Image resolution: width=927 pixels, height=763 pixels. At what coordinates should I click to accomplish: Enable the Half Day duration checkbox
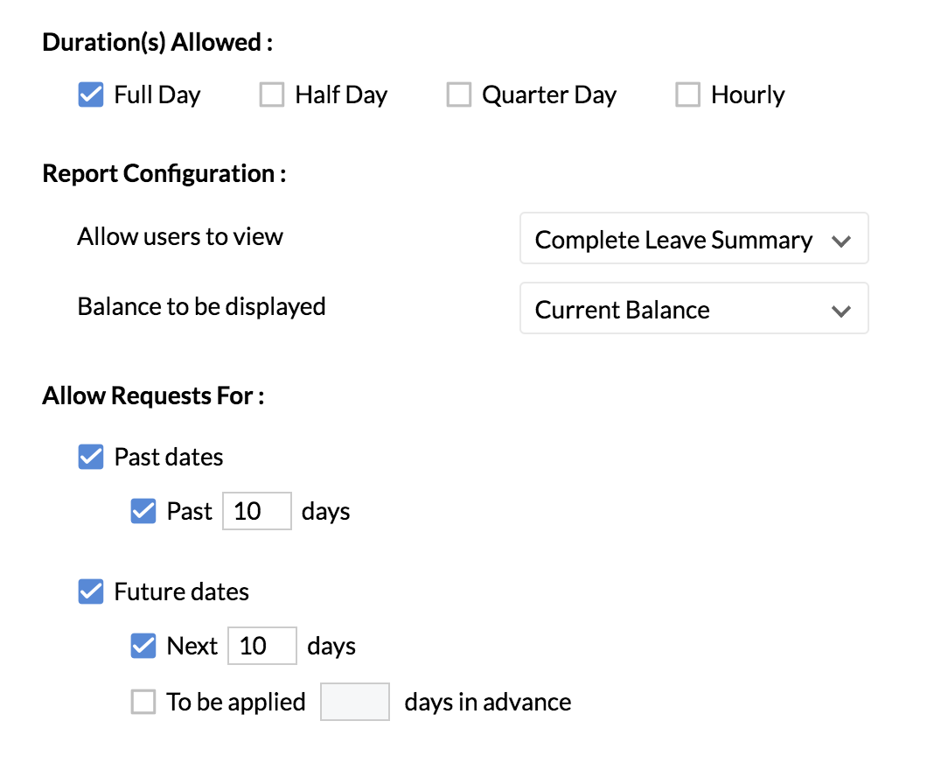(x=272, y=94)
